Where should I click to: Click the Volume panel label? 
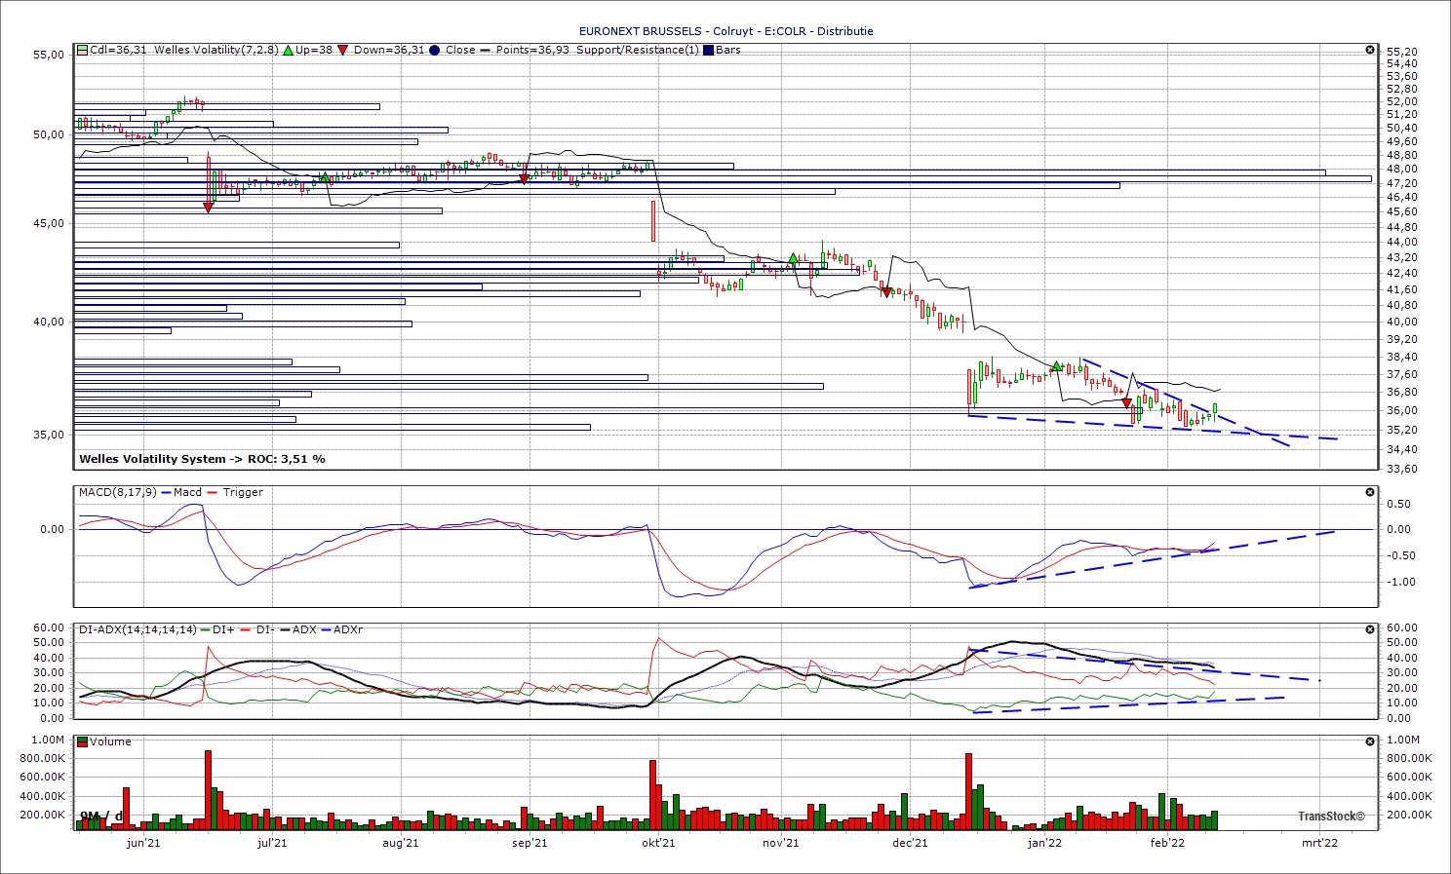coord(111,741)
